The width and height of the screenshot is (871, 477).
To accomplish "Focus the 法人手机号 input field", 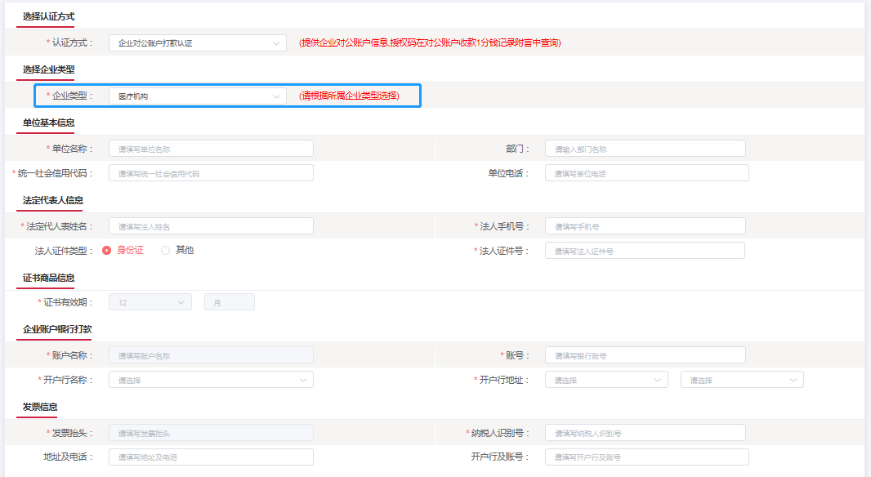I will click(645, 226).
